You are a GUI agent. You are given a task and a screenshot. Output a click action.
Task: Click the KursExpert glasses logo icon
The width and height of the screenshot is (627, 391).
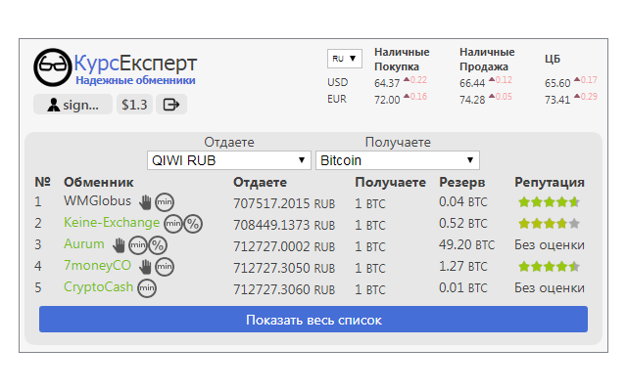click(52, 67)
